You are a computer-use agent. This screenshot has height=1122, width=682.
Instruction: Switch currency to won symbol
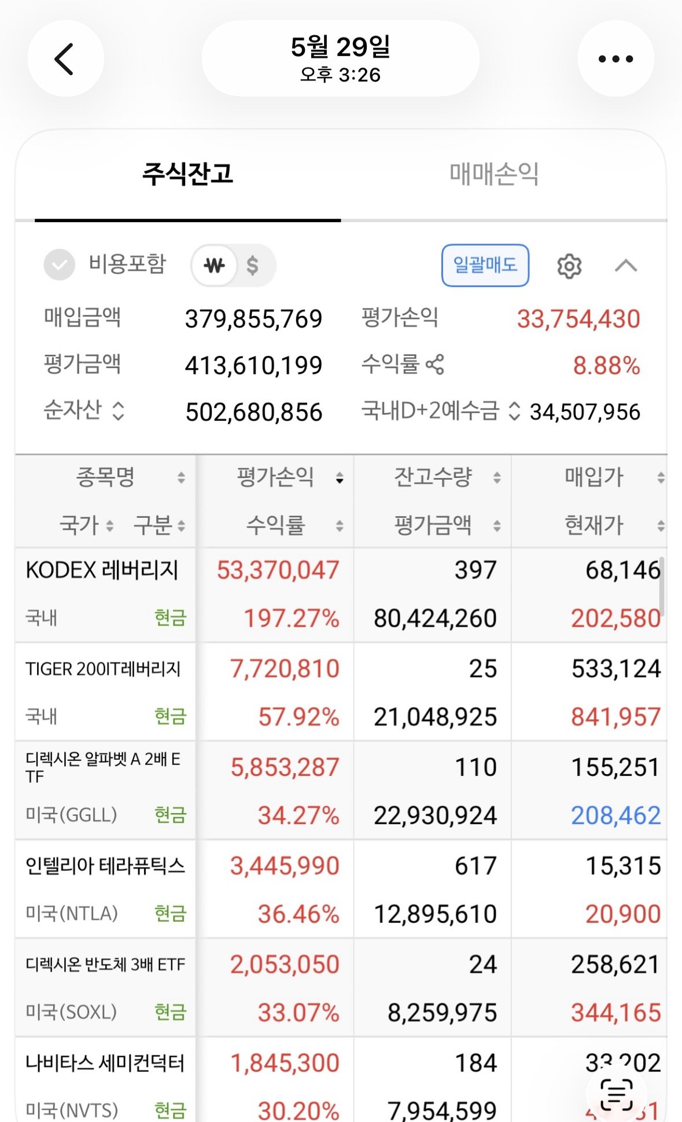pyautogui.click(x=214, y=266)
